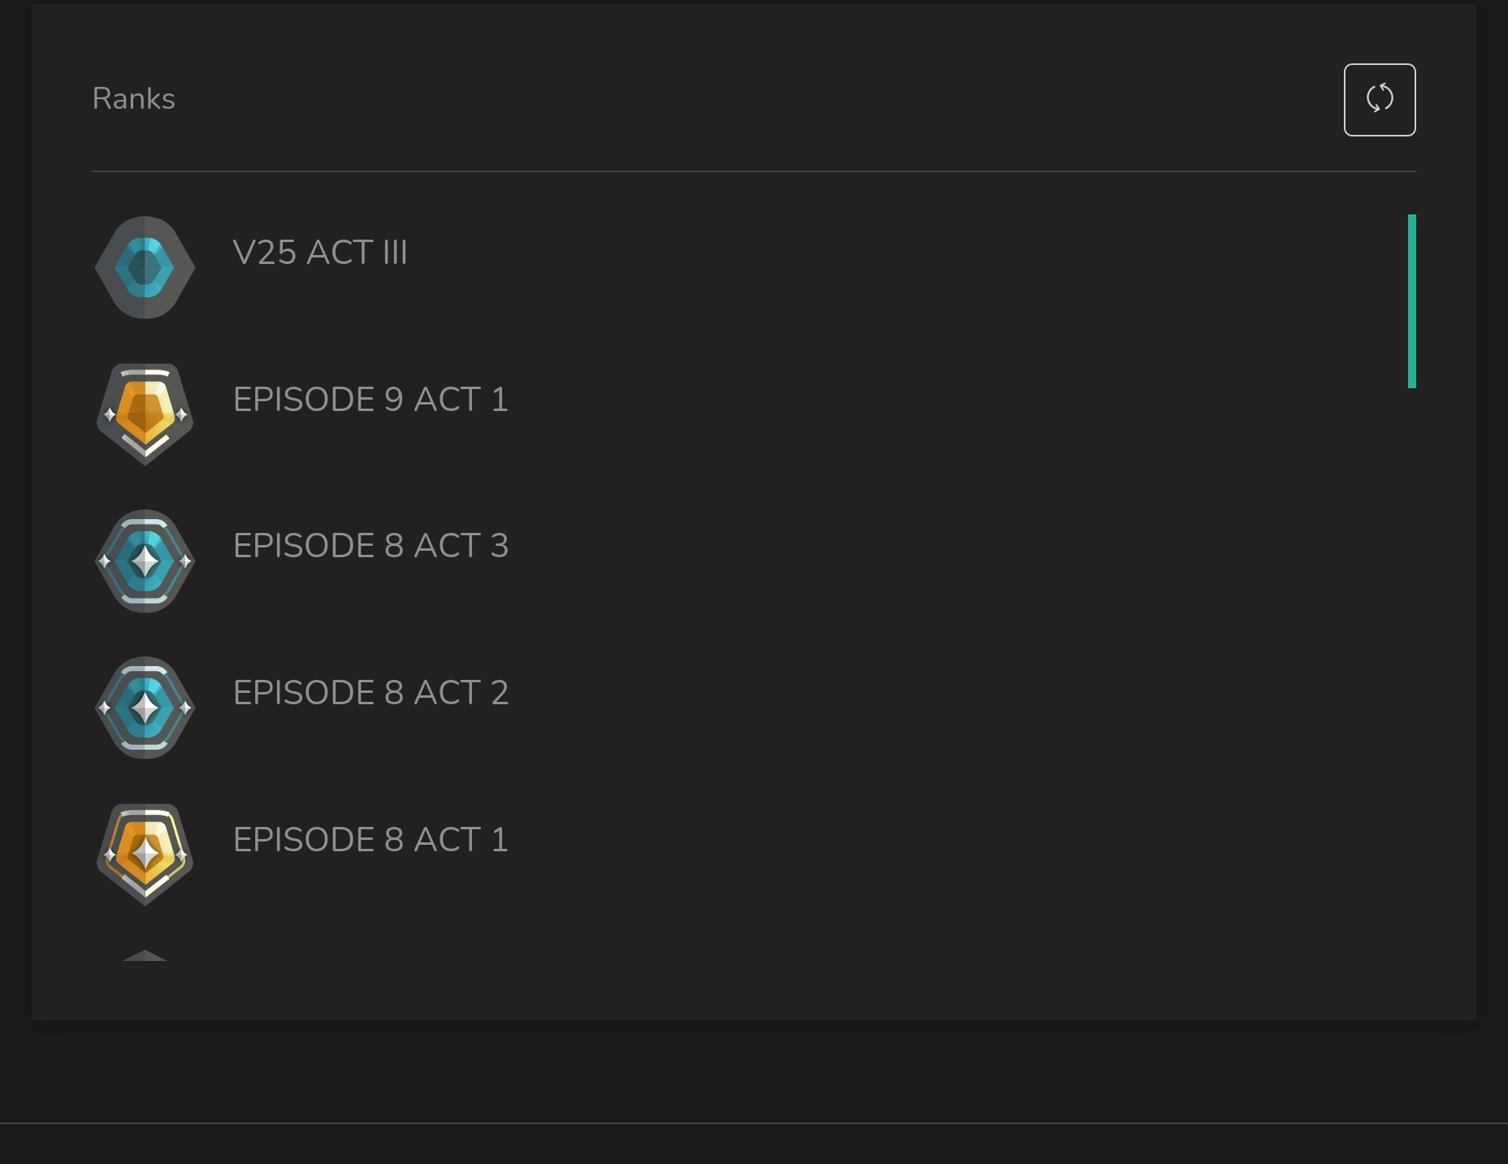
Task: Choose the EPISODE 8 ACT 2 label
Action: coord(370,693)
